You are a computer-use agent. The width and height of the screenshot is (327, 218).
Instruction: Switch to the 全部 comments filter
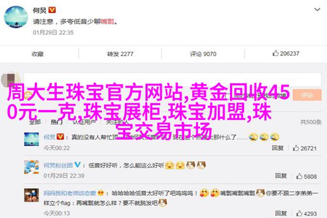pos(35,122)
